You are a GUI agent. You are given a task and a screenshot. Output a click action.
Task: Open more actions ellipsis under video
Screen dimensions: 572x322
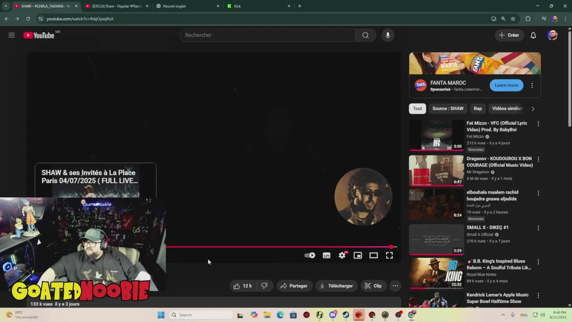pos(395,286)
